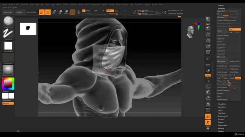245x137 pixels.
Task: Toggle the Transp transparency button
Action: click(x=208, y=116)
